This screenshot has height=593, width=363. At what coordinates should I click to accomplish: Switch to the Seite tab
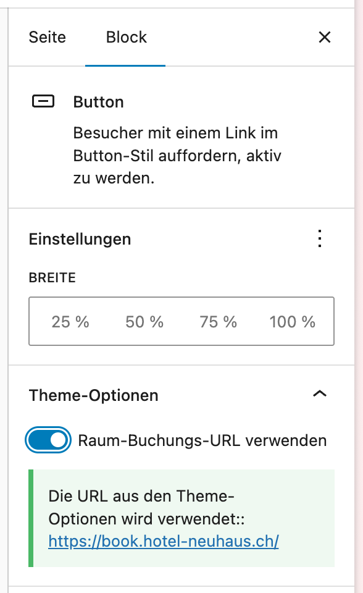[x=46, y=37]
